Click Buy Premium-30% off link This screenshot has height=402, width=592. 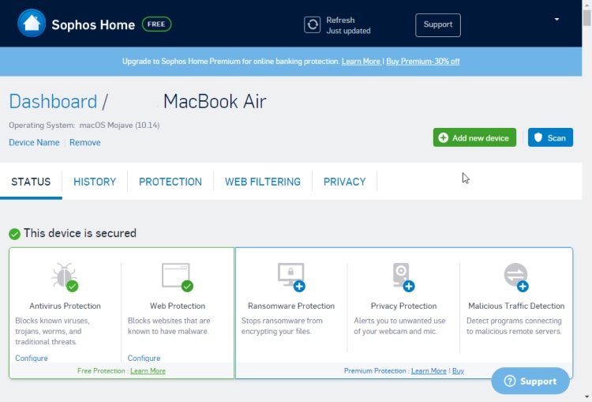pos(423,61)
